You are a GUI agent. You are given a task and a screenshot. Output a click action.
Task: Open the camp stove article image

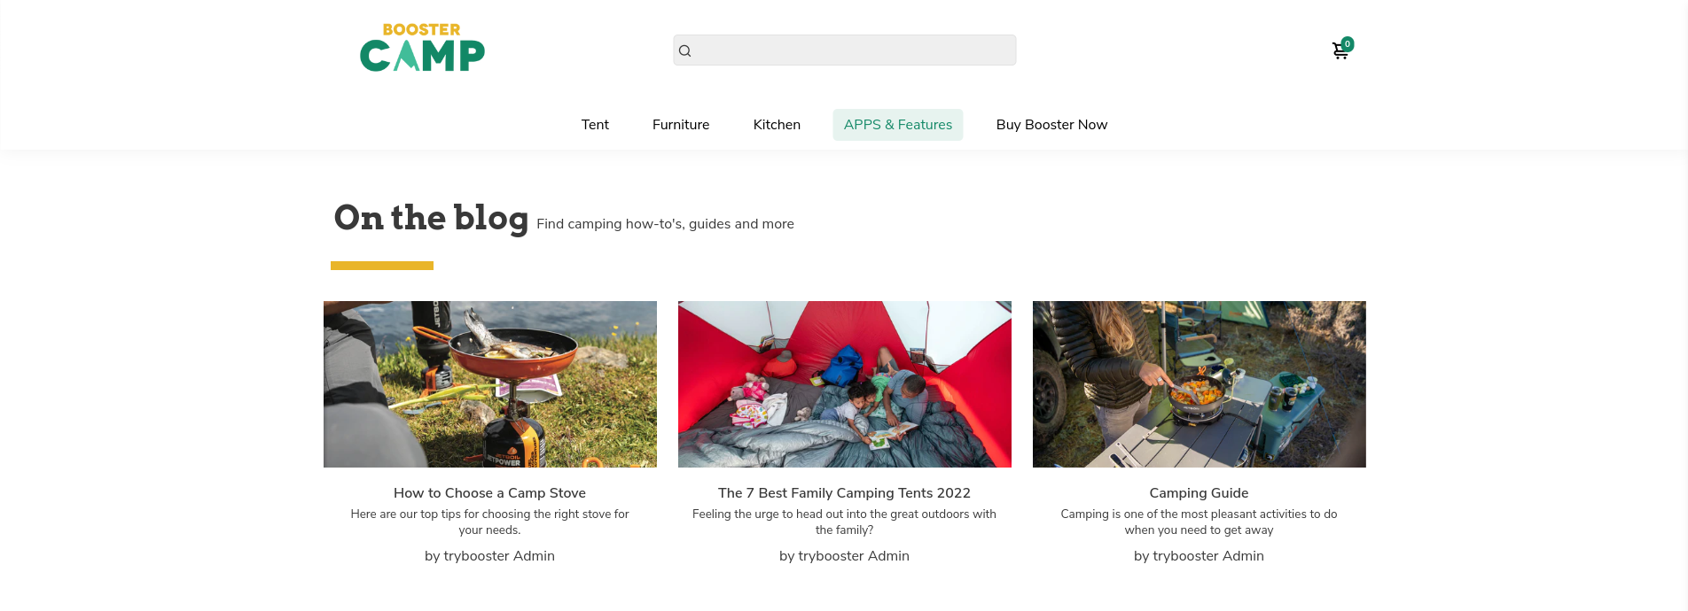pos(490,384)
